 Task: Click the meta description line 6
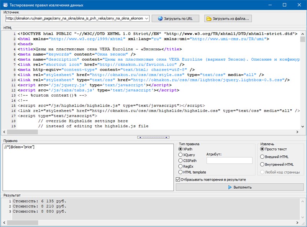click(x=158, y=59)
